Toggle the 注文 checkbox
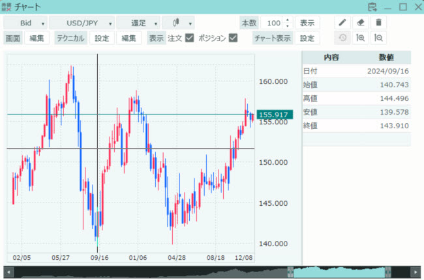Screen dimensions: 424x280 tap(190, 38)
